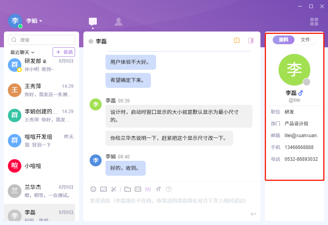328x225 pixels.
Task: Open the emoji picker in message toolbar
Action: tap(93, 189)
